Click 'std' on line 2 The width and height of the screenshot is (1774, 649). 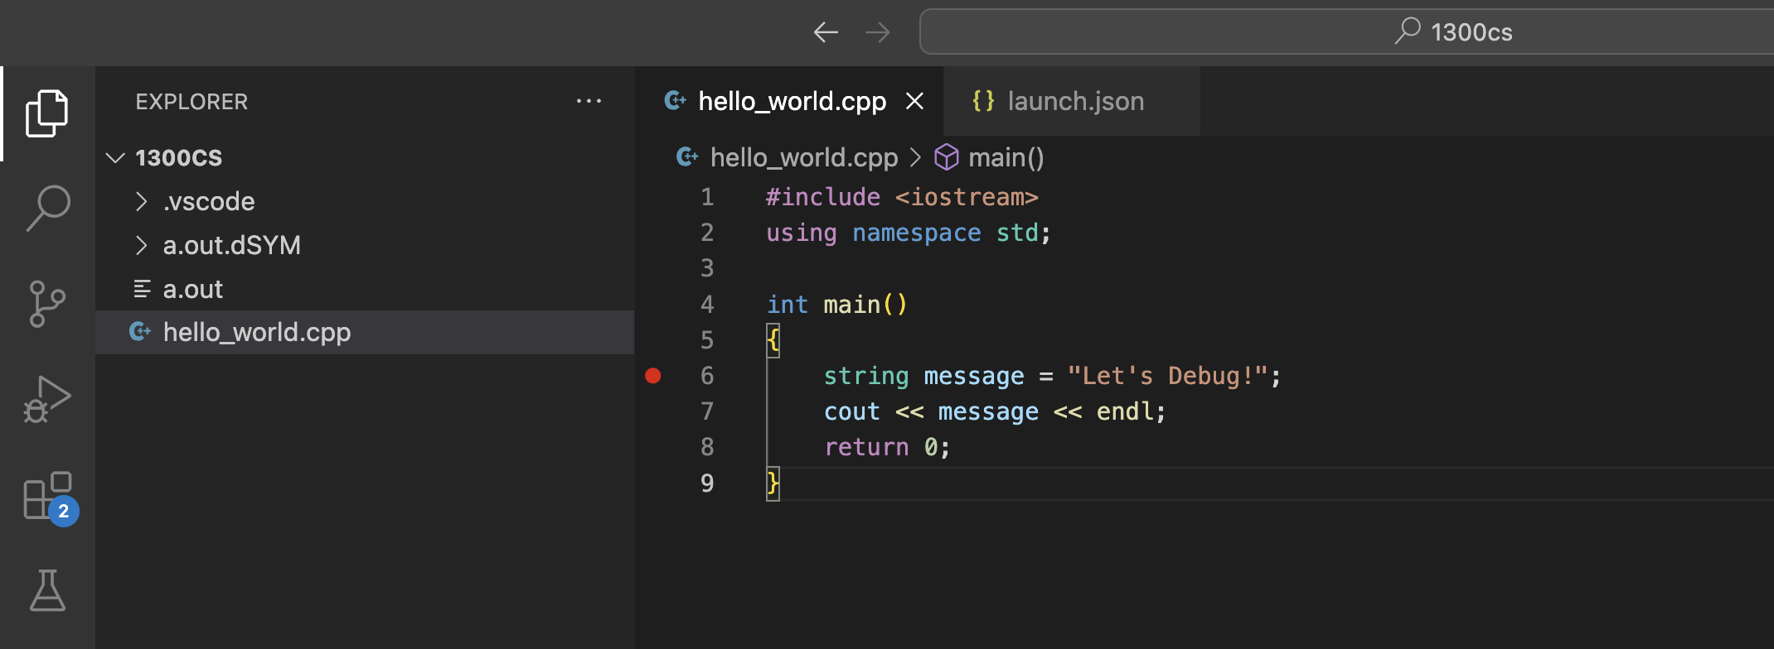[1017, 233]
